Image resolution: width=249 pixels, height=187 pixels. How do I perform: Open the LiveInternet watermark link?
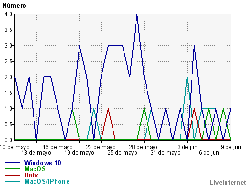click(x=228, y=182)
